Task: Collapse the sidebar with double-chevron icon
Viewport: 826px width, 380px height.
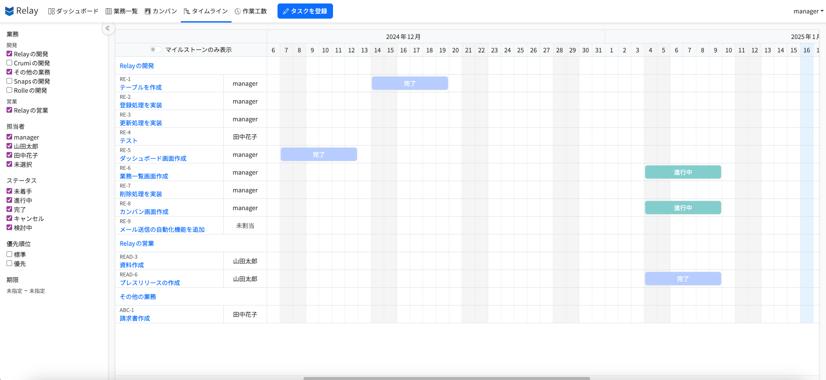Action: [x=108, y=28]
